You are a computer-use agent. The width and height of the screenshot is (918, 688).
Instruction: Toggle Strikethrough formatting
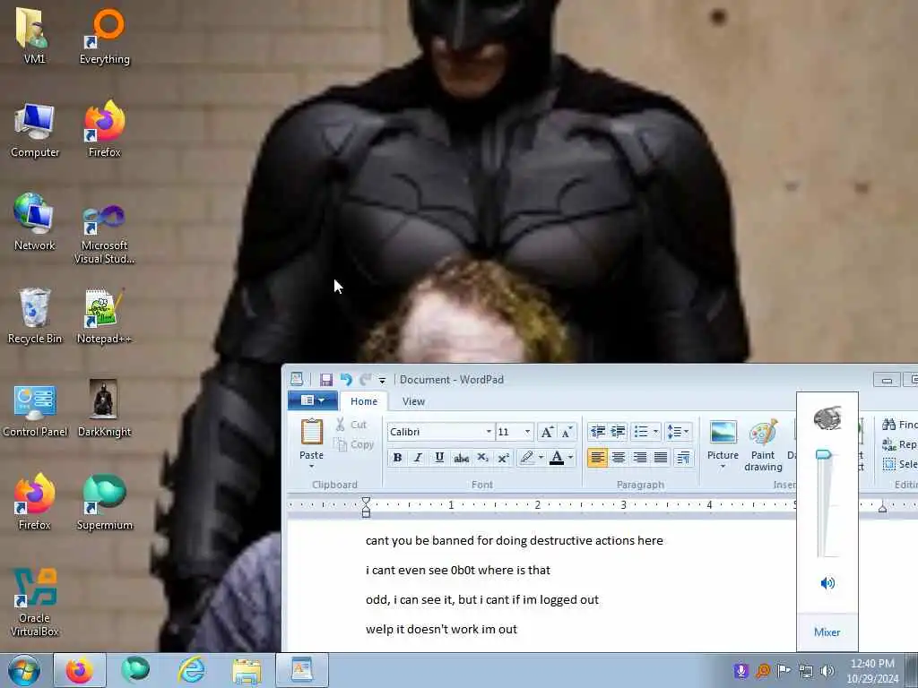point(462,458)
